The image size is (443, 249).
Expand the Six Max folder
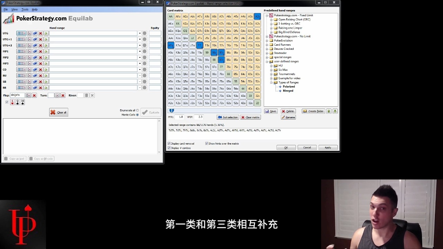coord(271,70)
